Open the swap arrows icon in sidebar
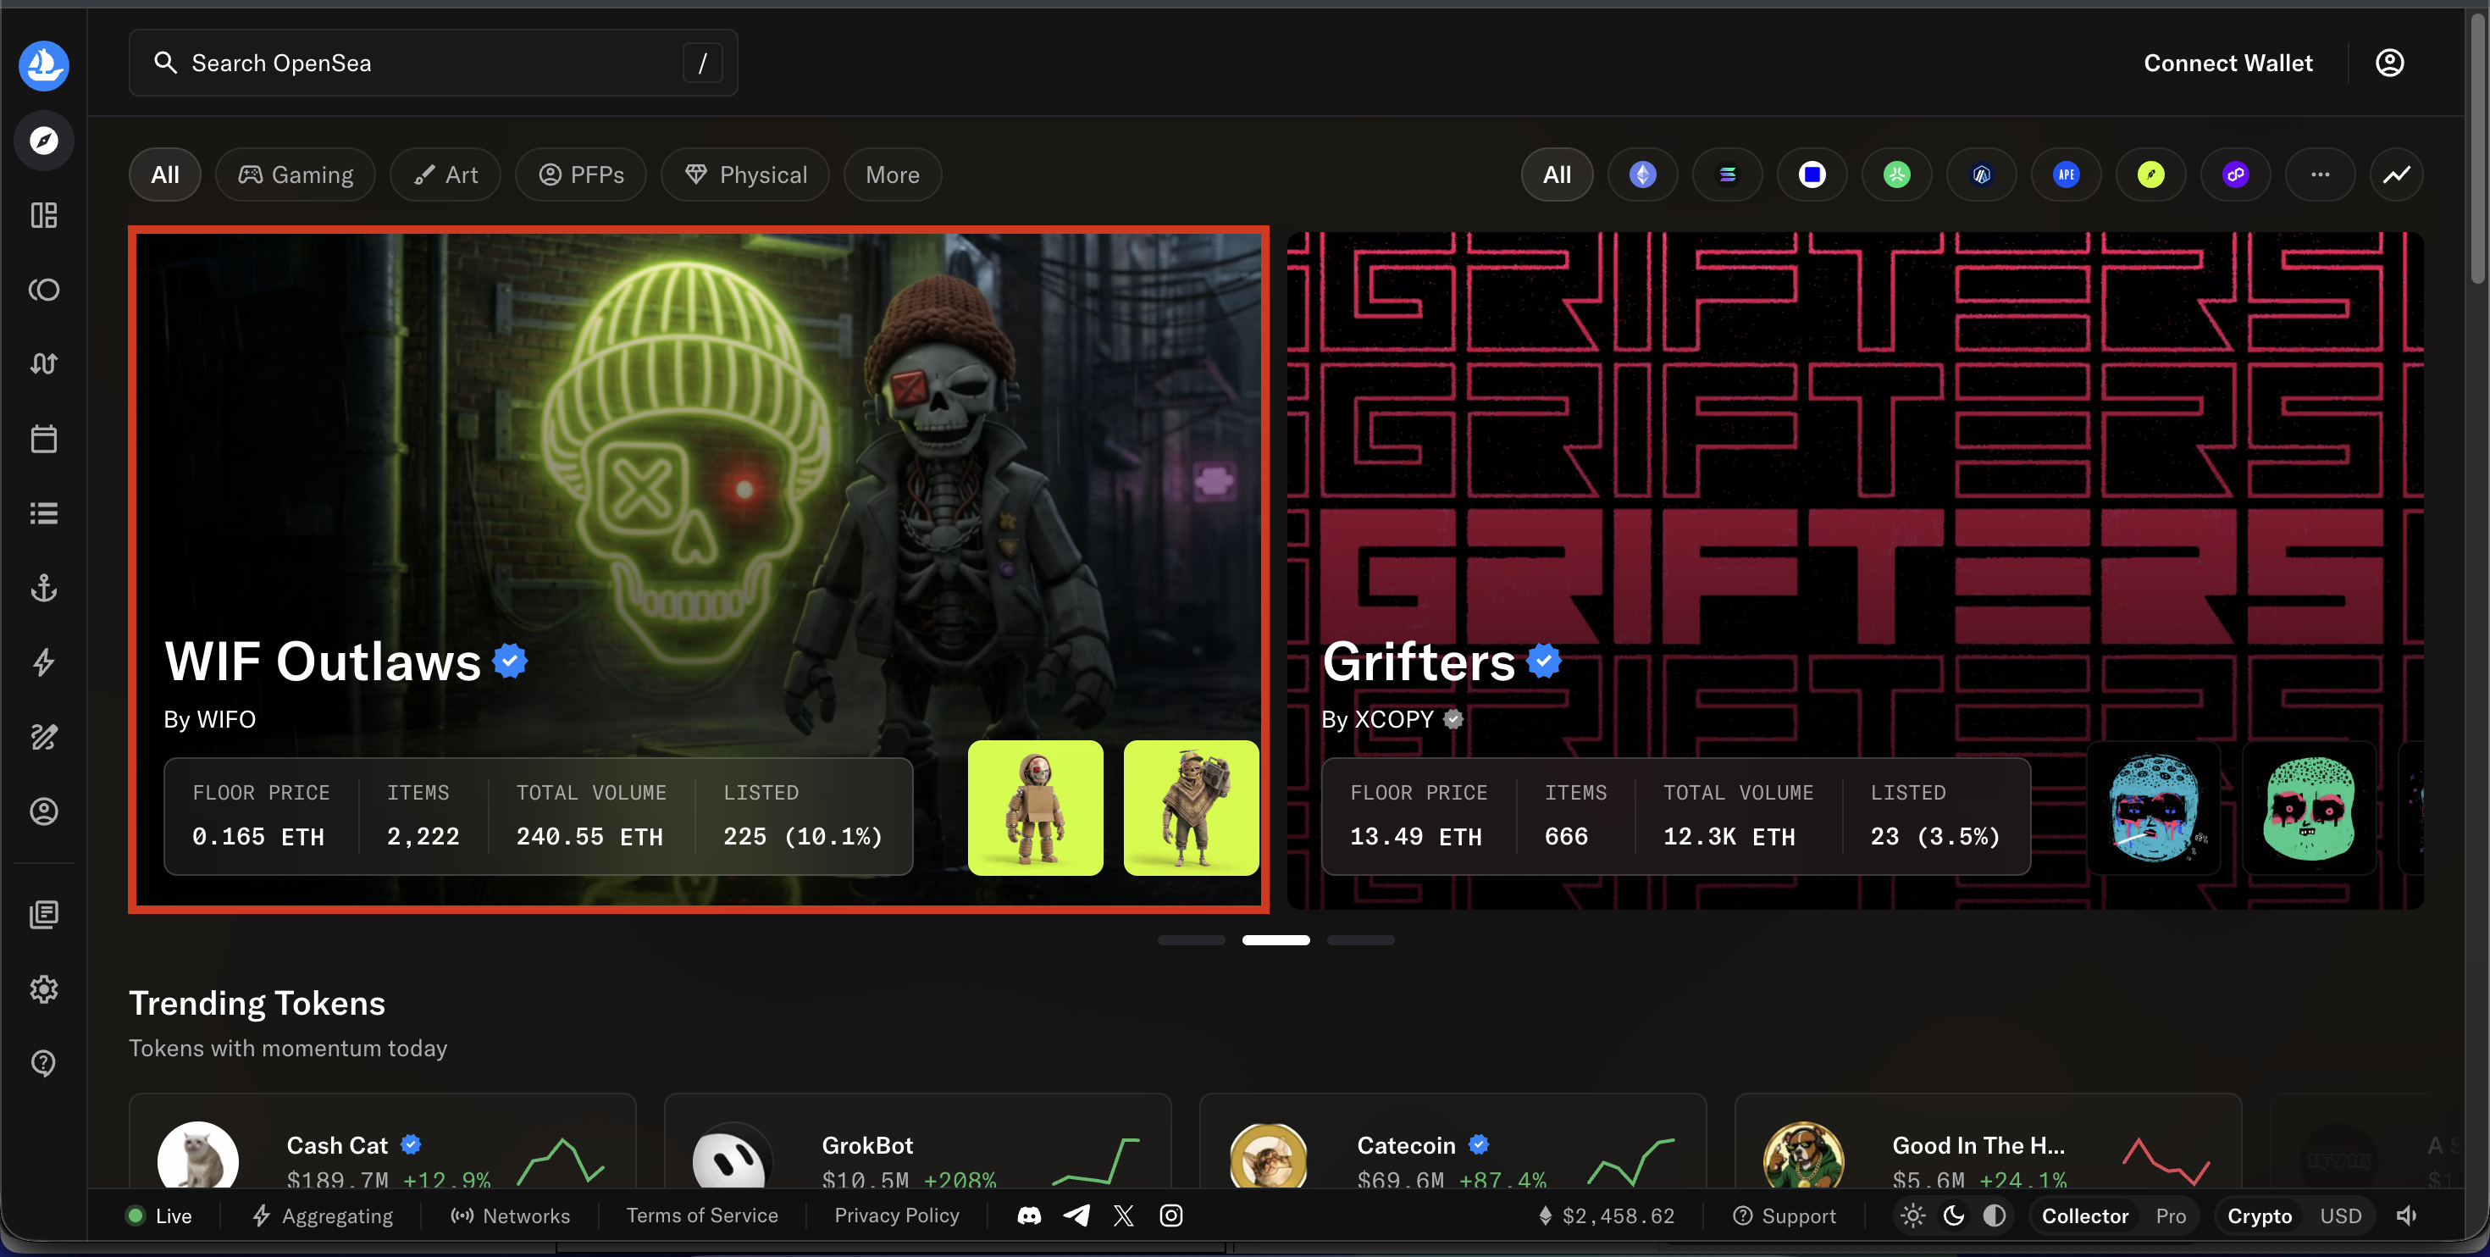The height and width of the screenshot is (1257, 2490). point(43,363)
